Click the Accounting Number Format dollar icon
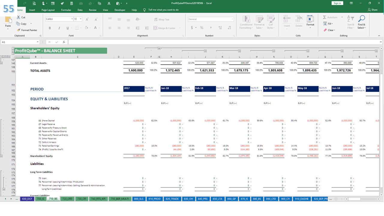 pos(192,28)
